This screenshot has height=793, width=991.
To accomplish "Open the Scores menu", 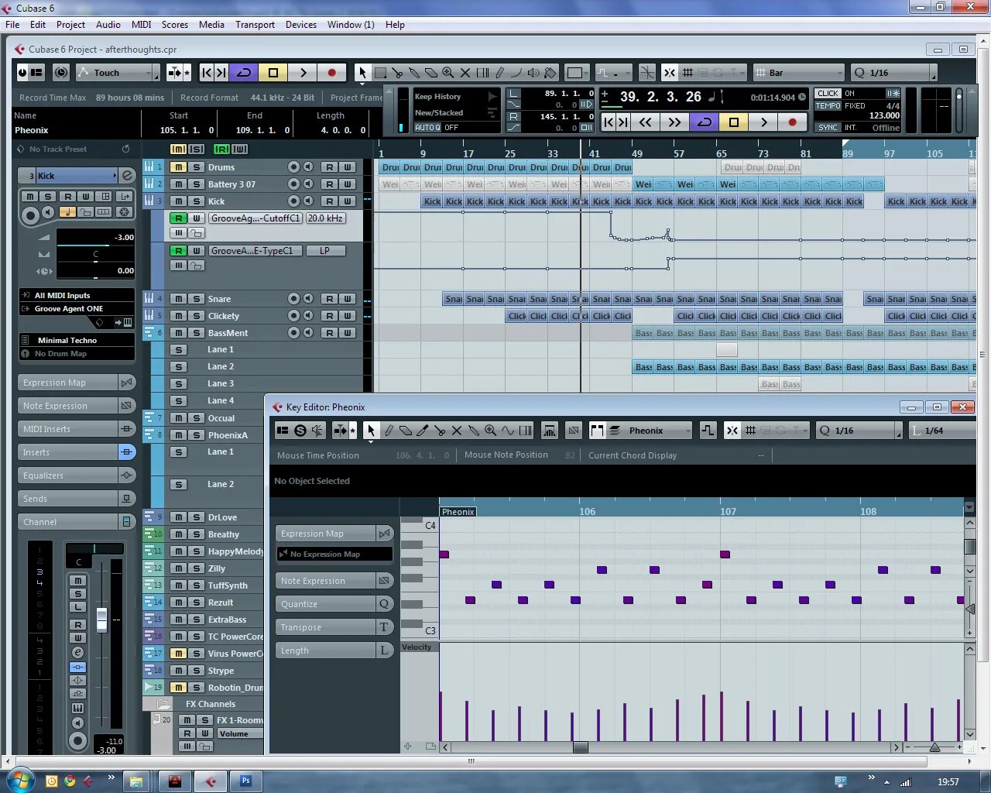I will [x=175, y=25].
